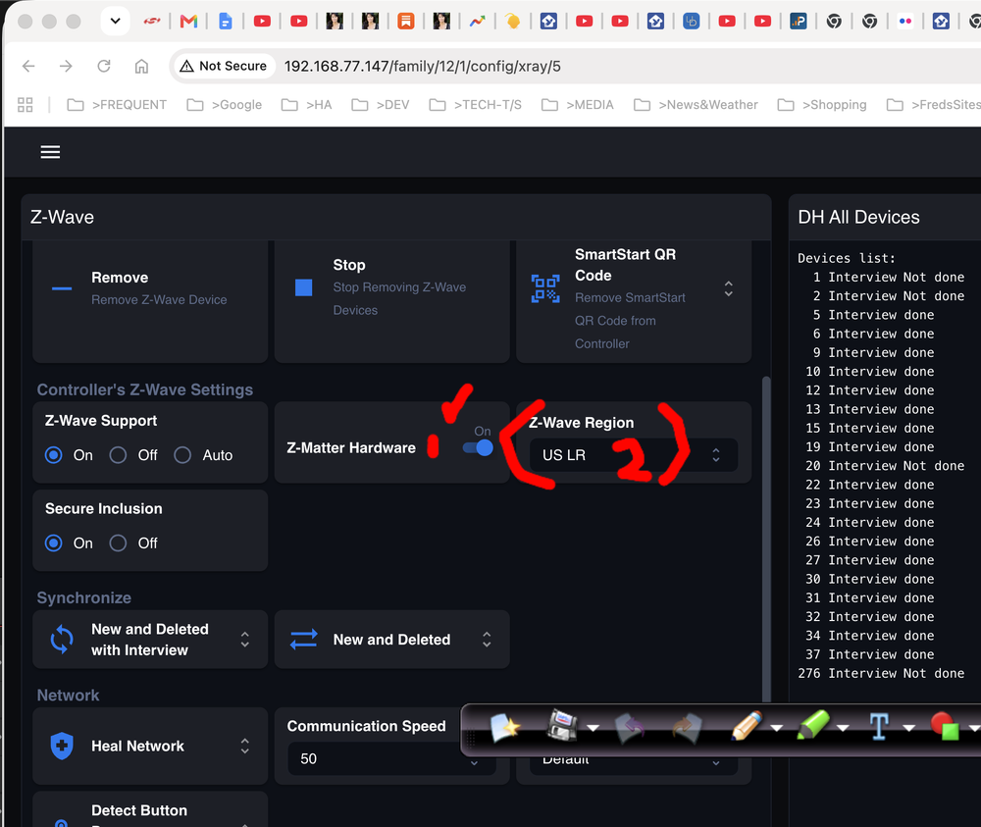Click the floppy disk save icon in the annotation toolbar

pos(562,726)
